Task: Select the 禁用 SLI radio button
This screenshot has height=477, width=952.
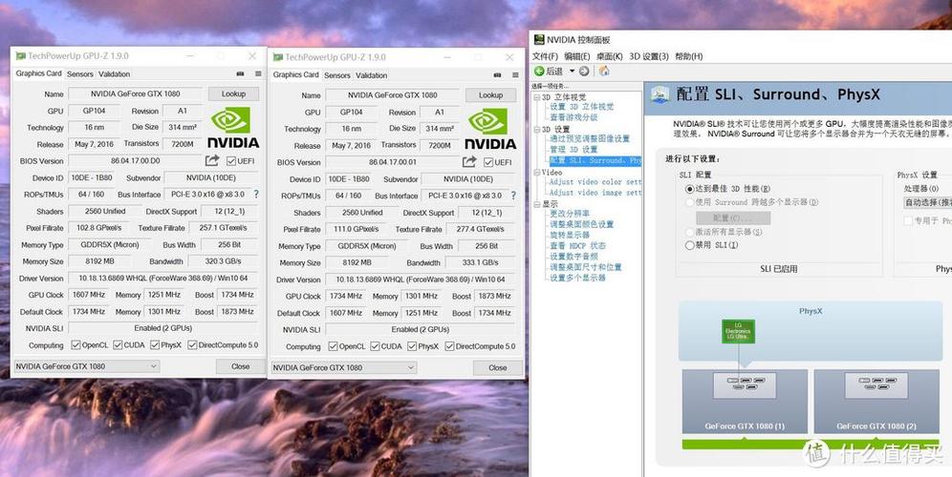Action: (689, 245)
